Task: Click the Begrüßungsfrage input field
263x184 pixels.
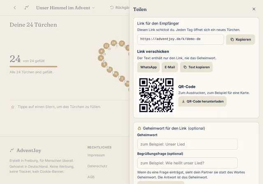Action: pyautogui.click(x=187, y=163)
